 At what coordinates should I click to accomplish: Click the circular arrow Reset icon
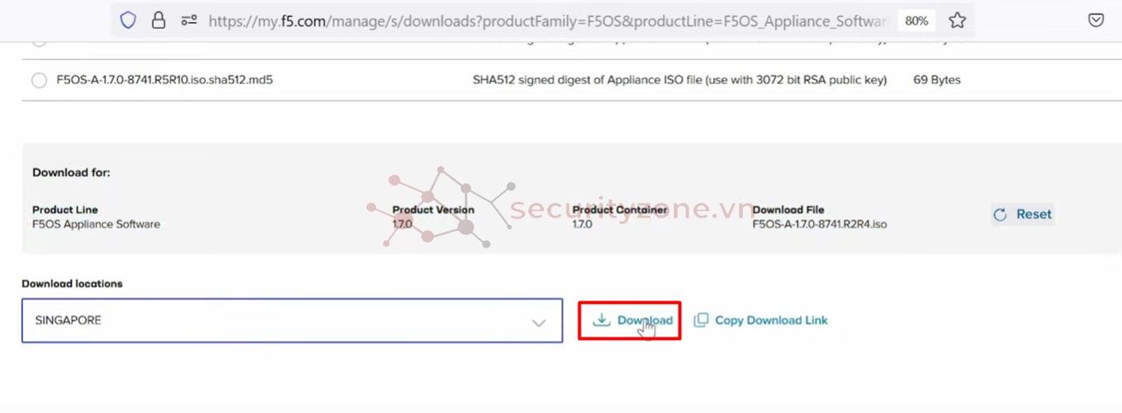point(1000,214)
